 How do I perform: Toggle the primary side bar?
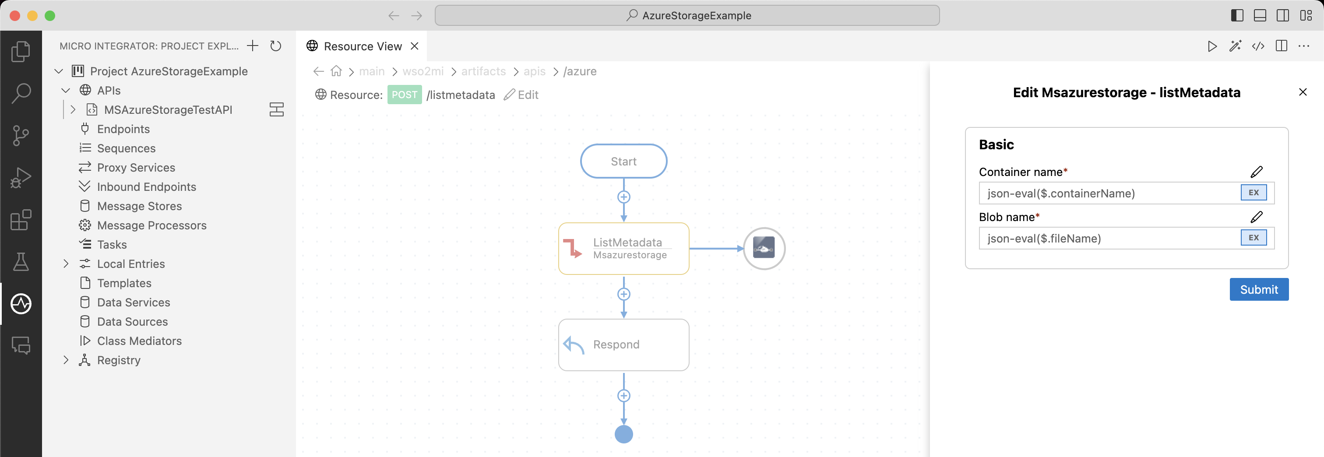click(x=1237, y=15)
